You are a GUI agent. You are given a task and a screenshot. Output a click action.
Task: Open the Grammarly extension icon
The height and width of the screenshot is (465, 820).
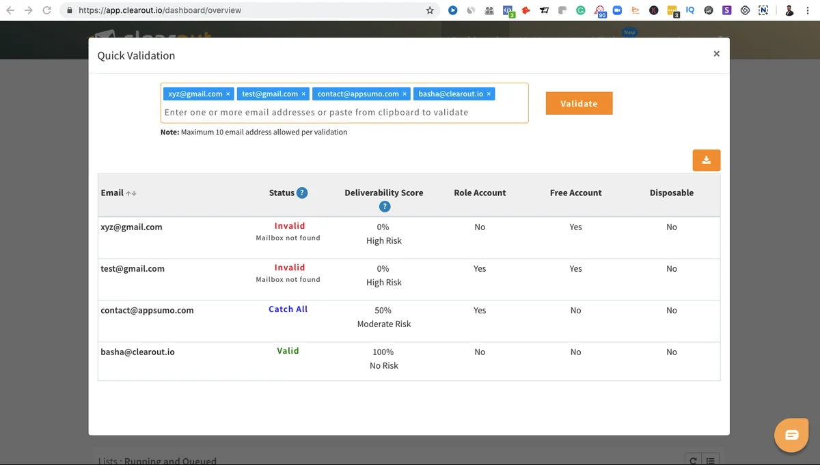581,10
